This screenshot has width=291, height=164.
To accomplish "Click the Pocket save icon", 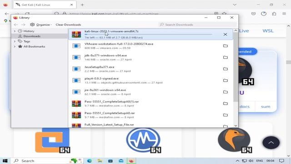I will pos(253,14).
